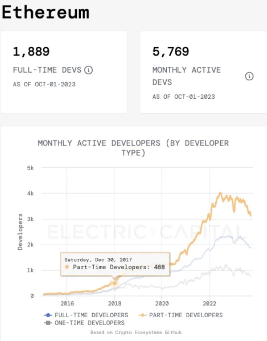The width and height of the screenshot is (267, 341).
Task: Click the 2022 x-axis label
Action: pyautogui.click(x=209, y=304)
